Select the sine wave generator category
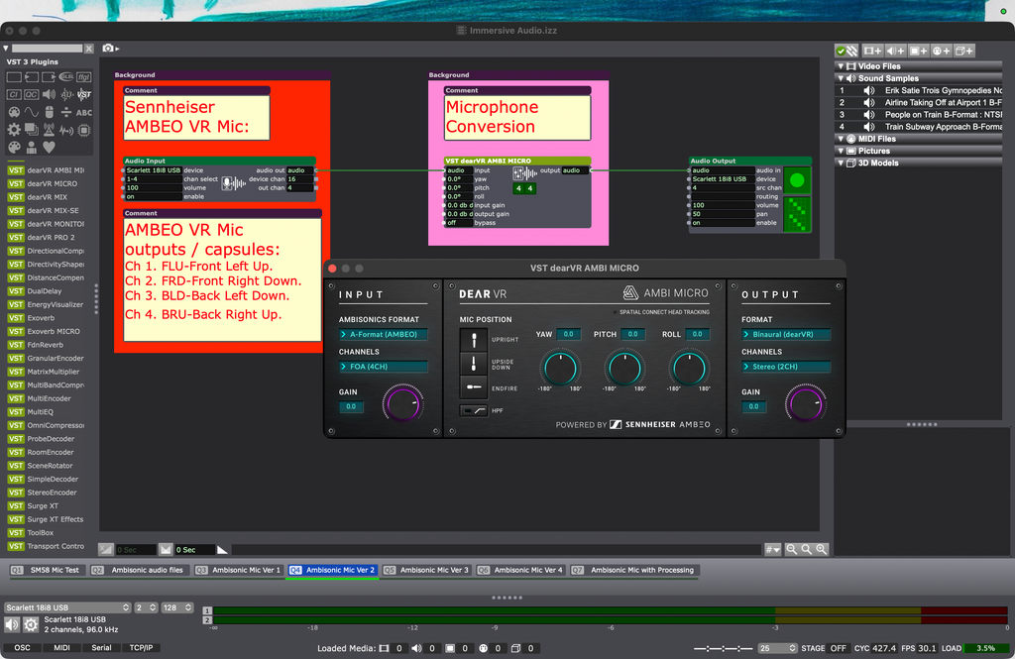The width and height of the screenshot is (1015, 659). click(31, 112)
